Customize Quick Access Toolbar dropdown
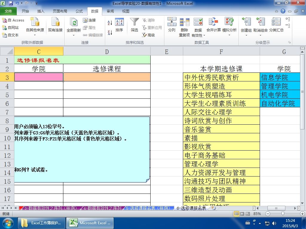The image size is (306, 229). (x=36, y=3)
